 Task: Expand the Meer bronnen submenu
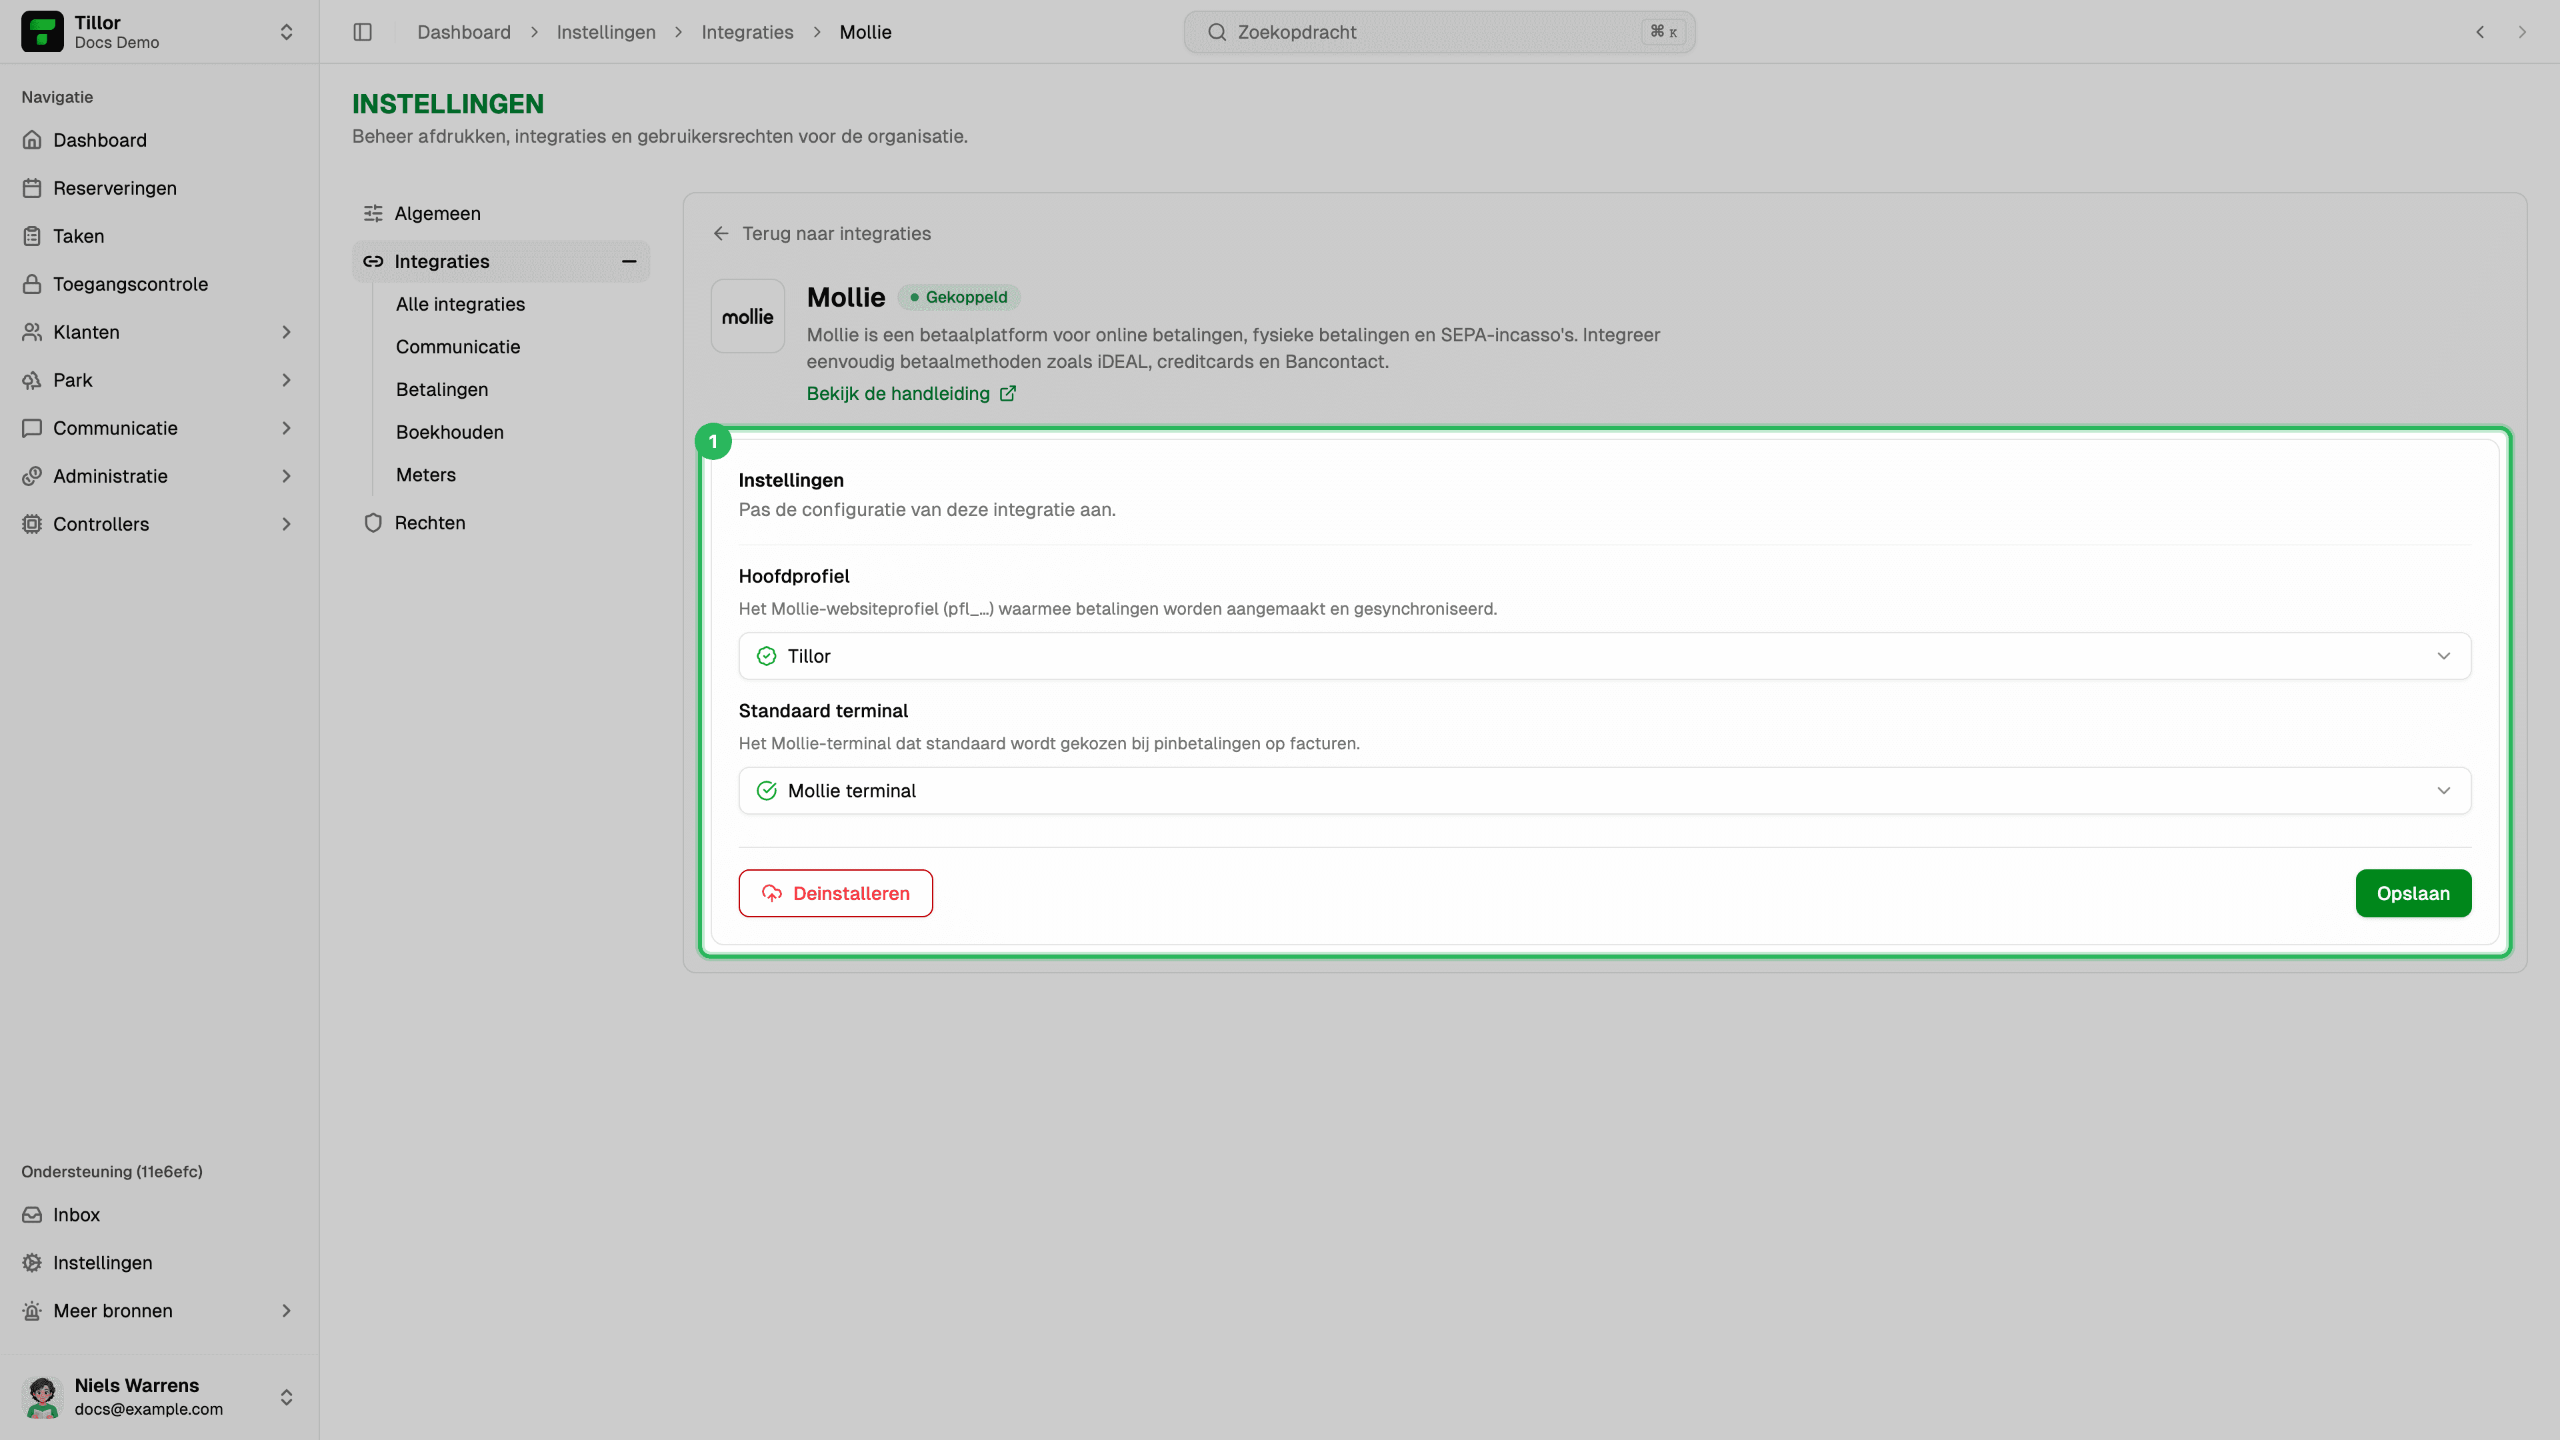coord(286,1311)
